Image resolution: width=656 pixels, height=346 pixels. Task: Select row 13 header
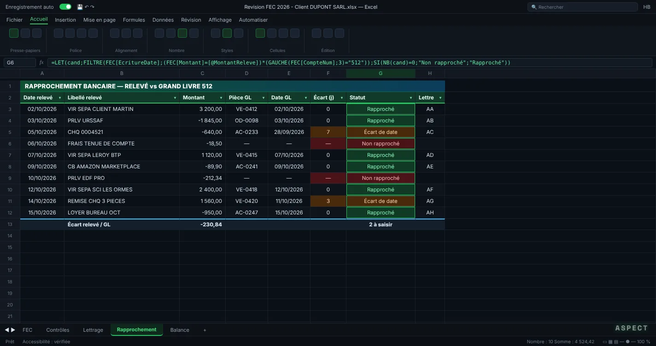coord(10,224)
